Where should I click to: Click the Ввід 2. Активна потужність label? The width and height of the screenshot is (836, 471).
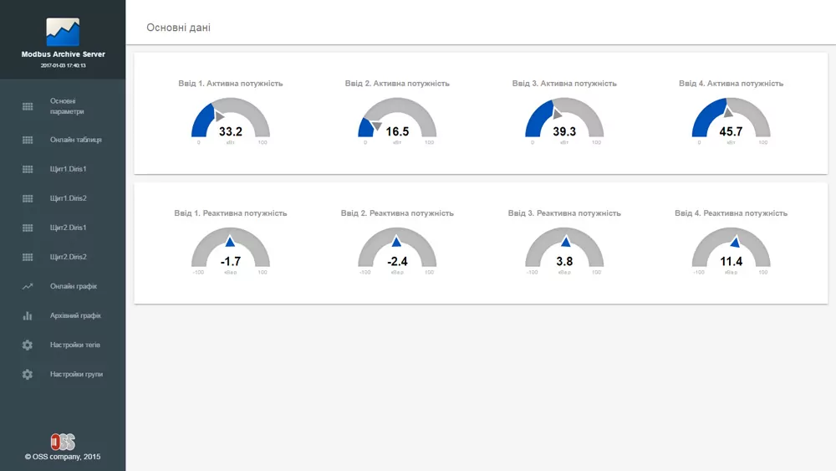pos(397,83)
